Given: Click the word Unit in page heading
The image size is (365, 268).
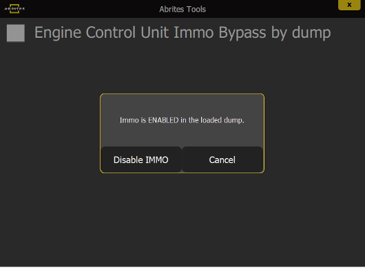Looking at the screenshot, I should coord(154,32).
